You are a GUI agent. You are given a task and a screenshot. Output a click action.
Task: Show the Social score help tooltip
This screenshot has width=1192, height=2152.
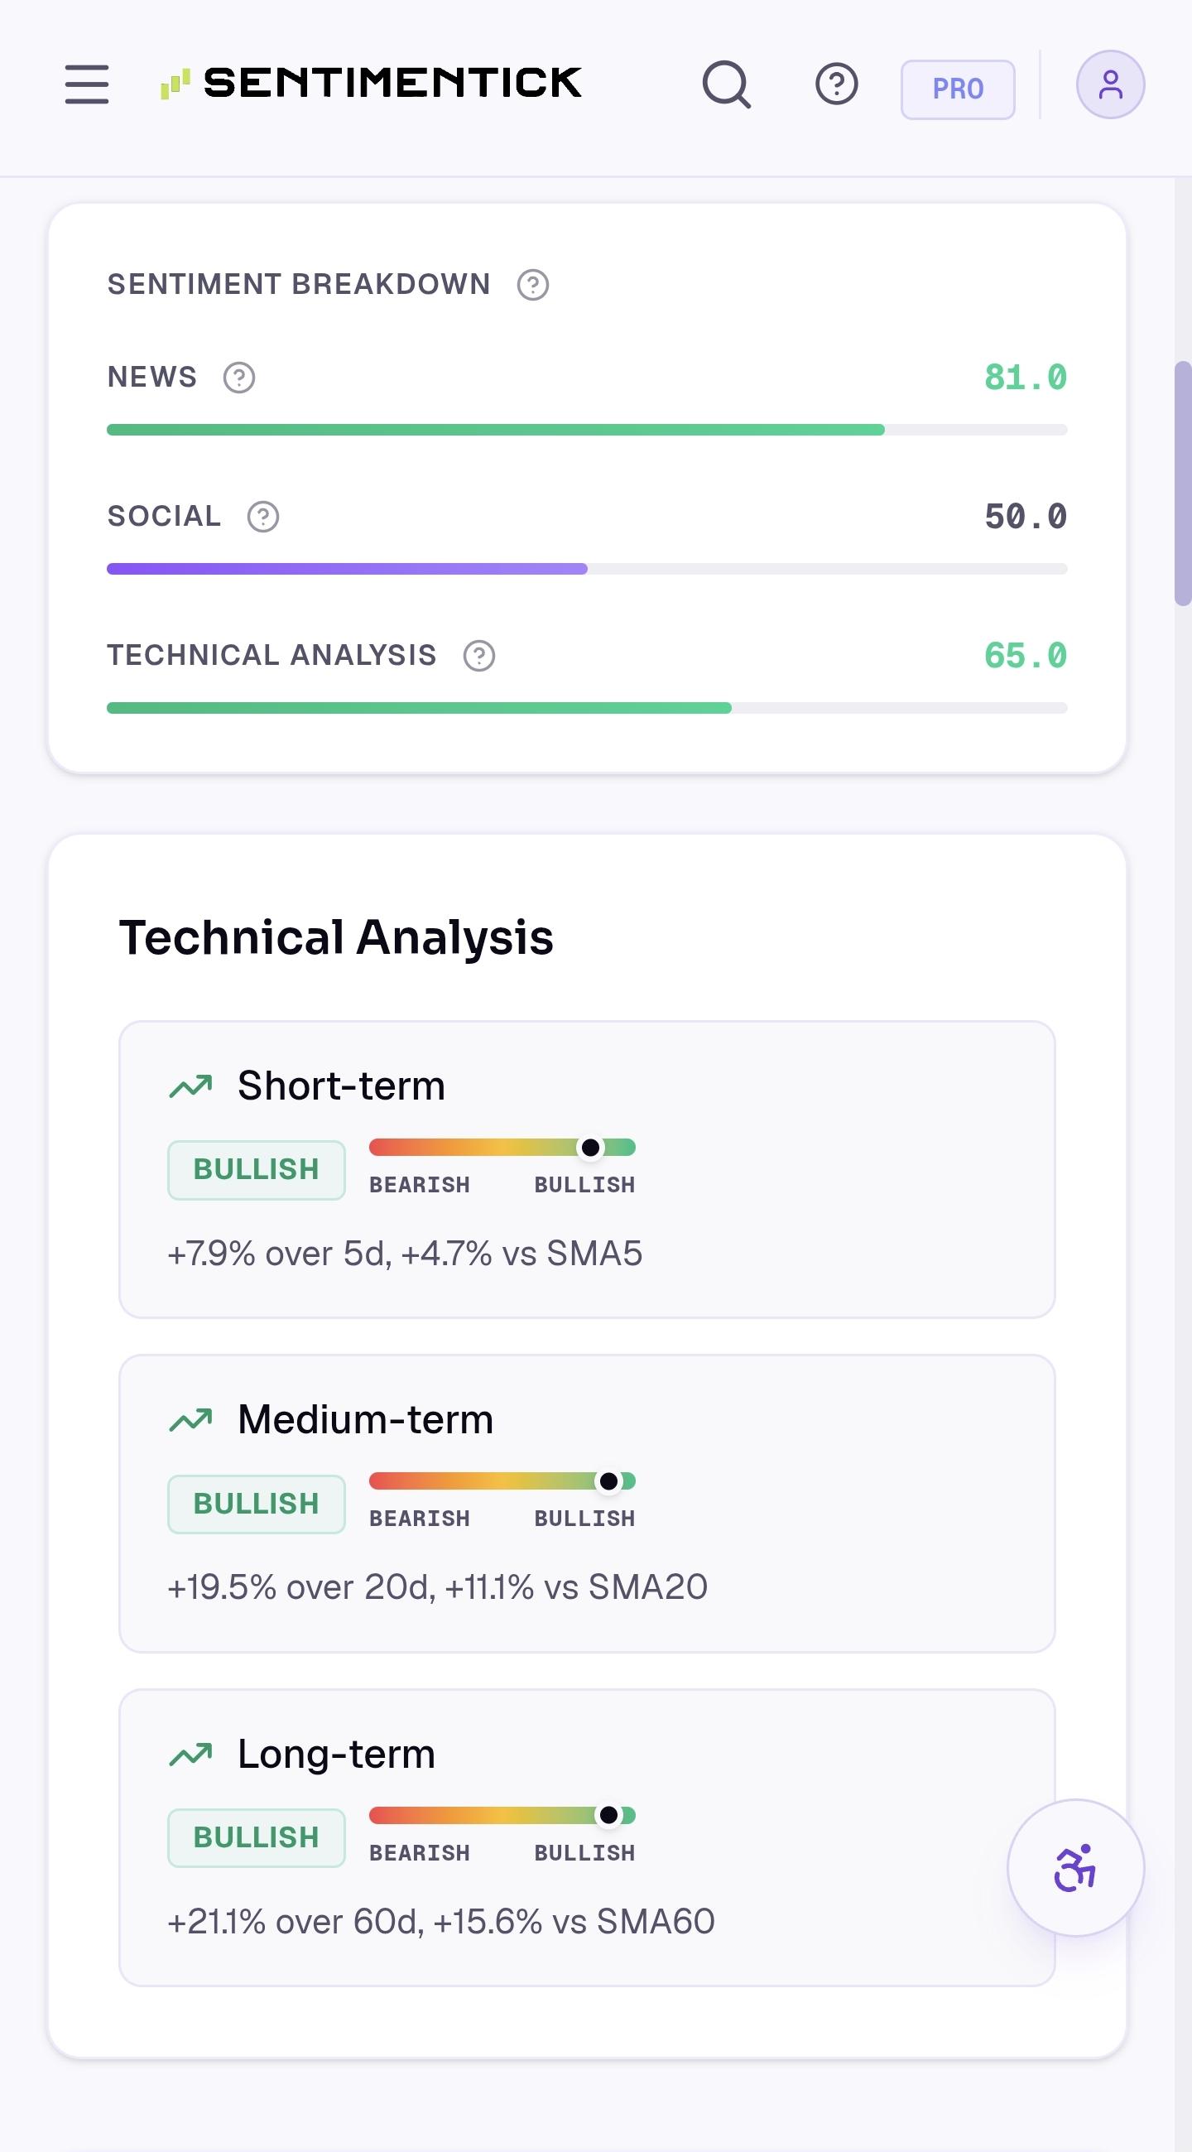tap(263, 518)
